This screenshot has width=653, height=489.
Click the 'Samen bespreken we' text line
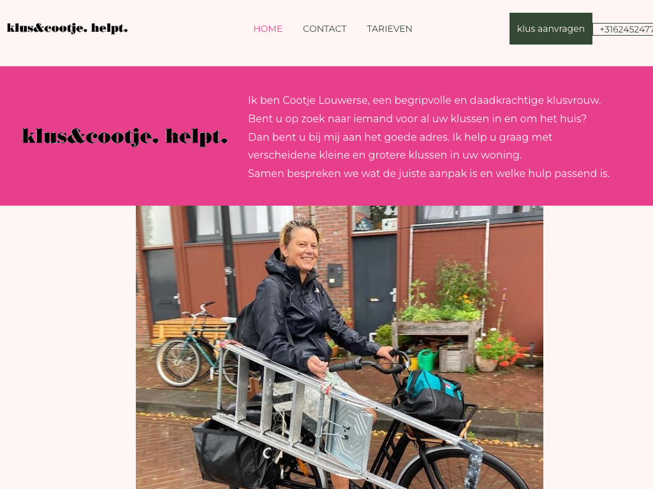coord(429,173)
